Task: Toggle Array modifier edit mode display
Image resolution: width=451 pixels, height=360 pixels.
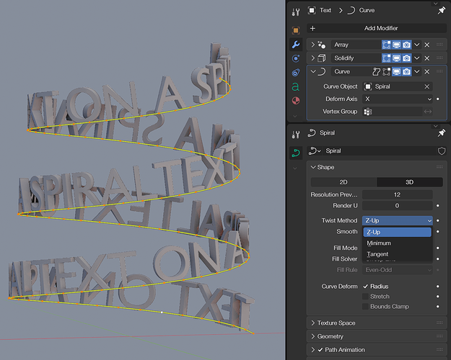Action: tap(387, 45)
